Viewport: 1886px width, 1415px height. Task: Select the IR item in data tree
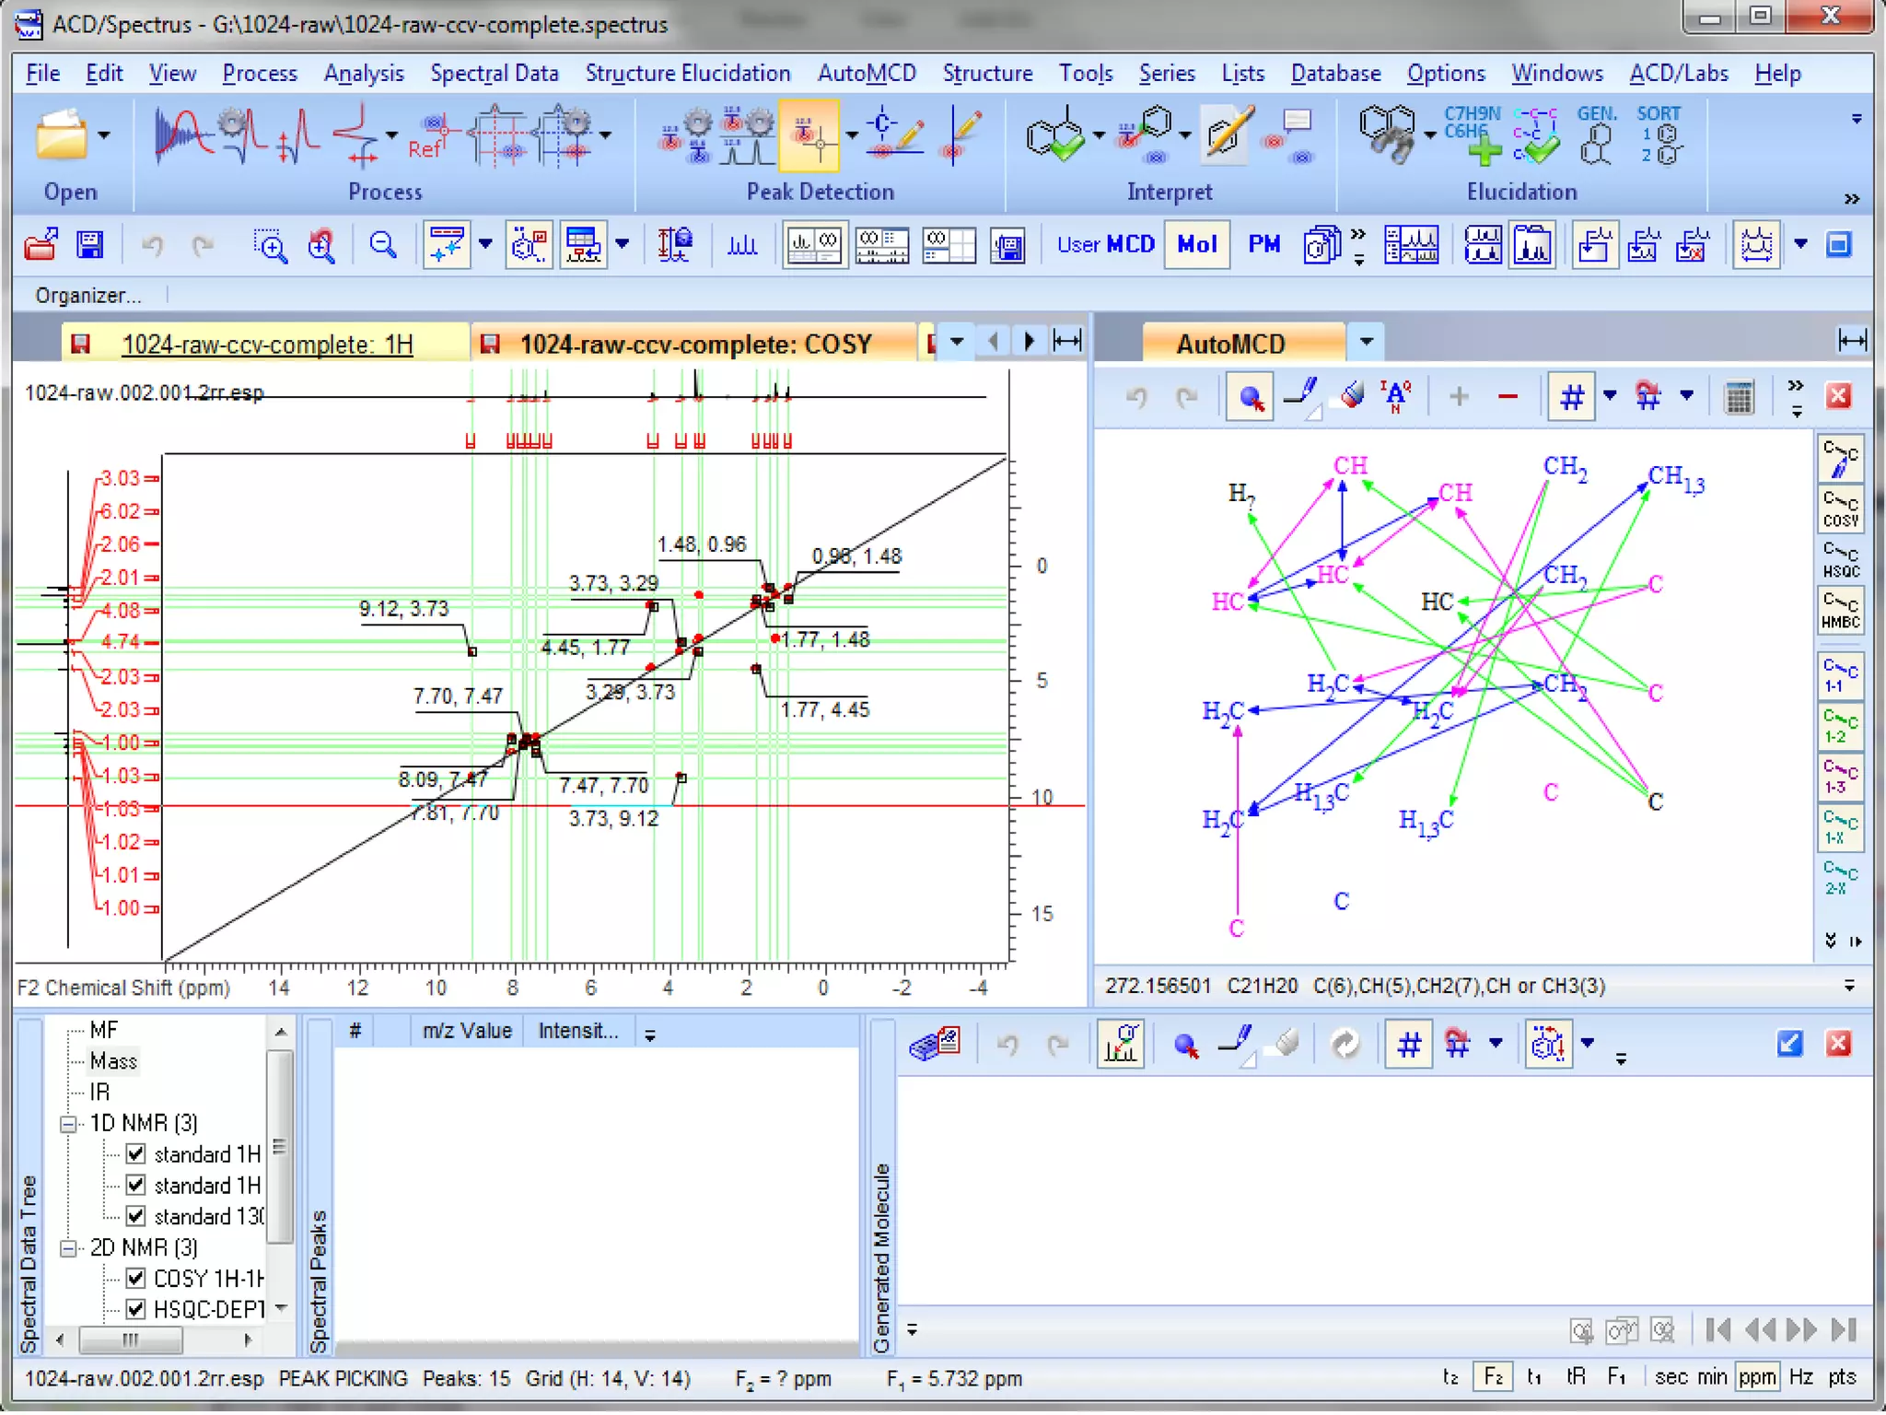99,1093
